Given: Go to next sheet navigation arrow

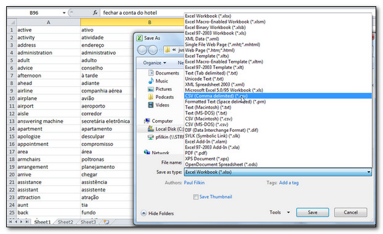Looking at the screenshot, I should pos(22,222).
